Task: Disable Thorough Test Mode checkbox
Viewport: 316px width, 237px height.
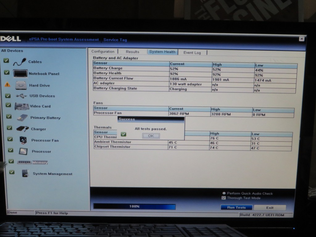Action: 224,198
